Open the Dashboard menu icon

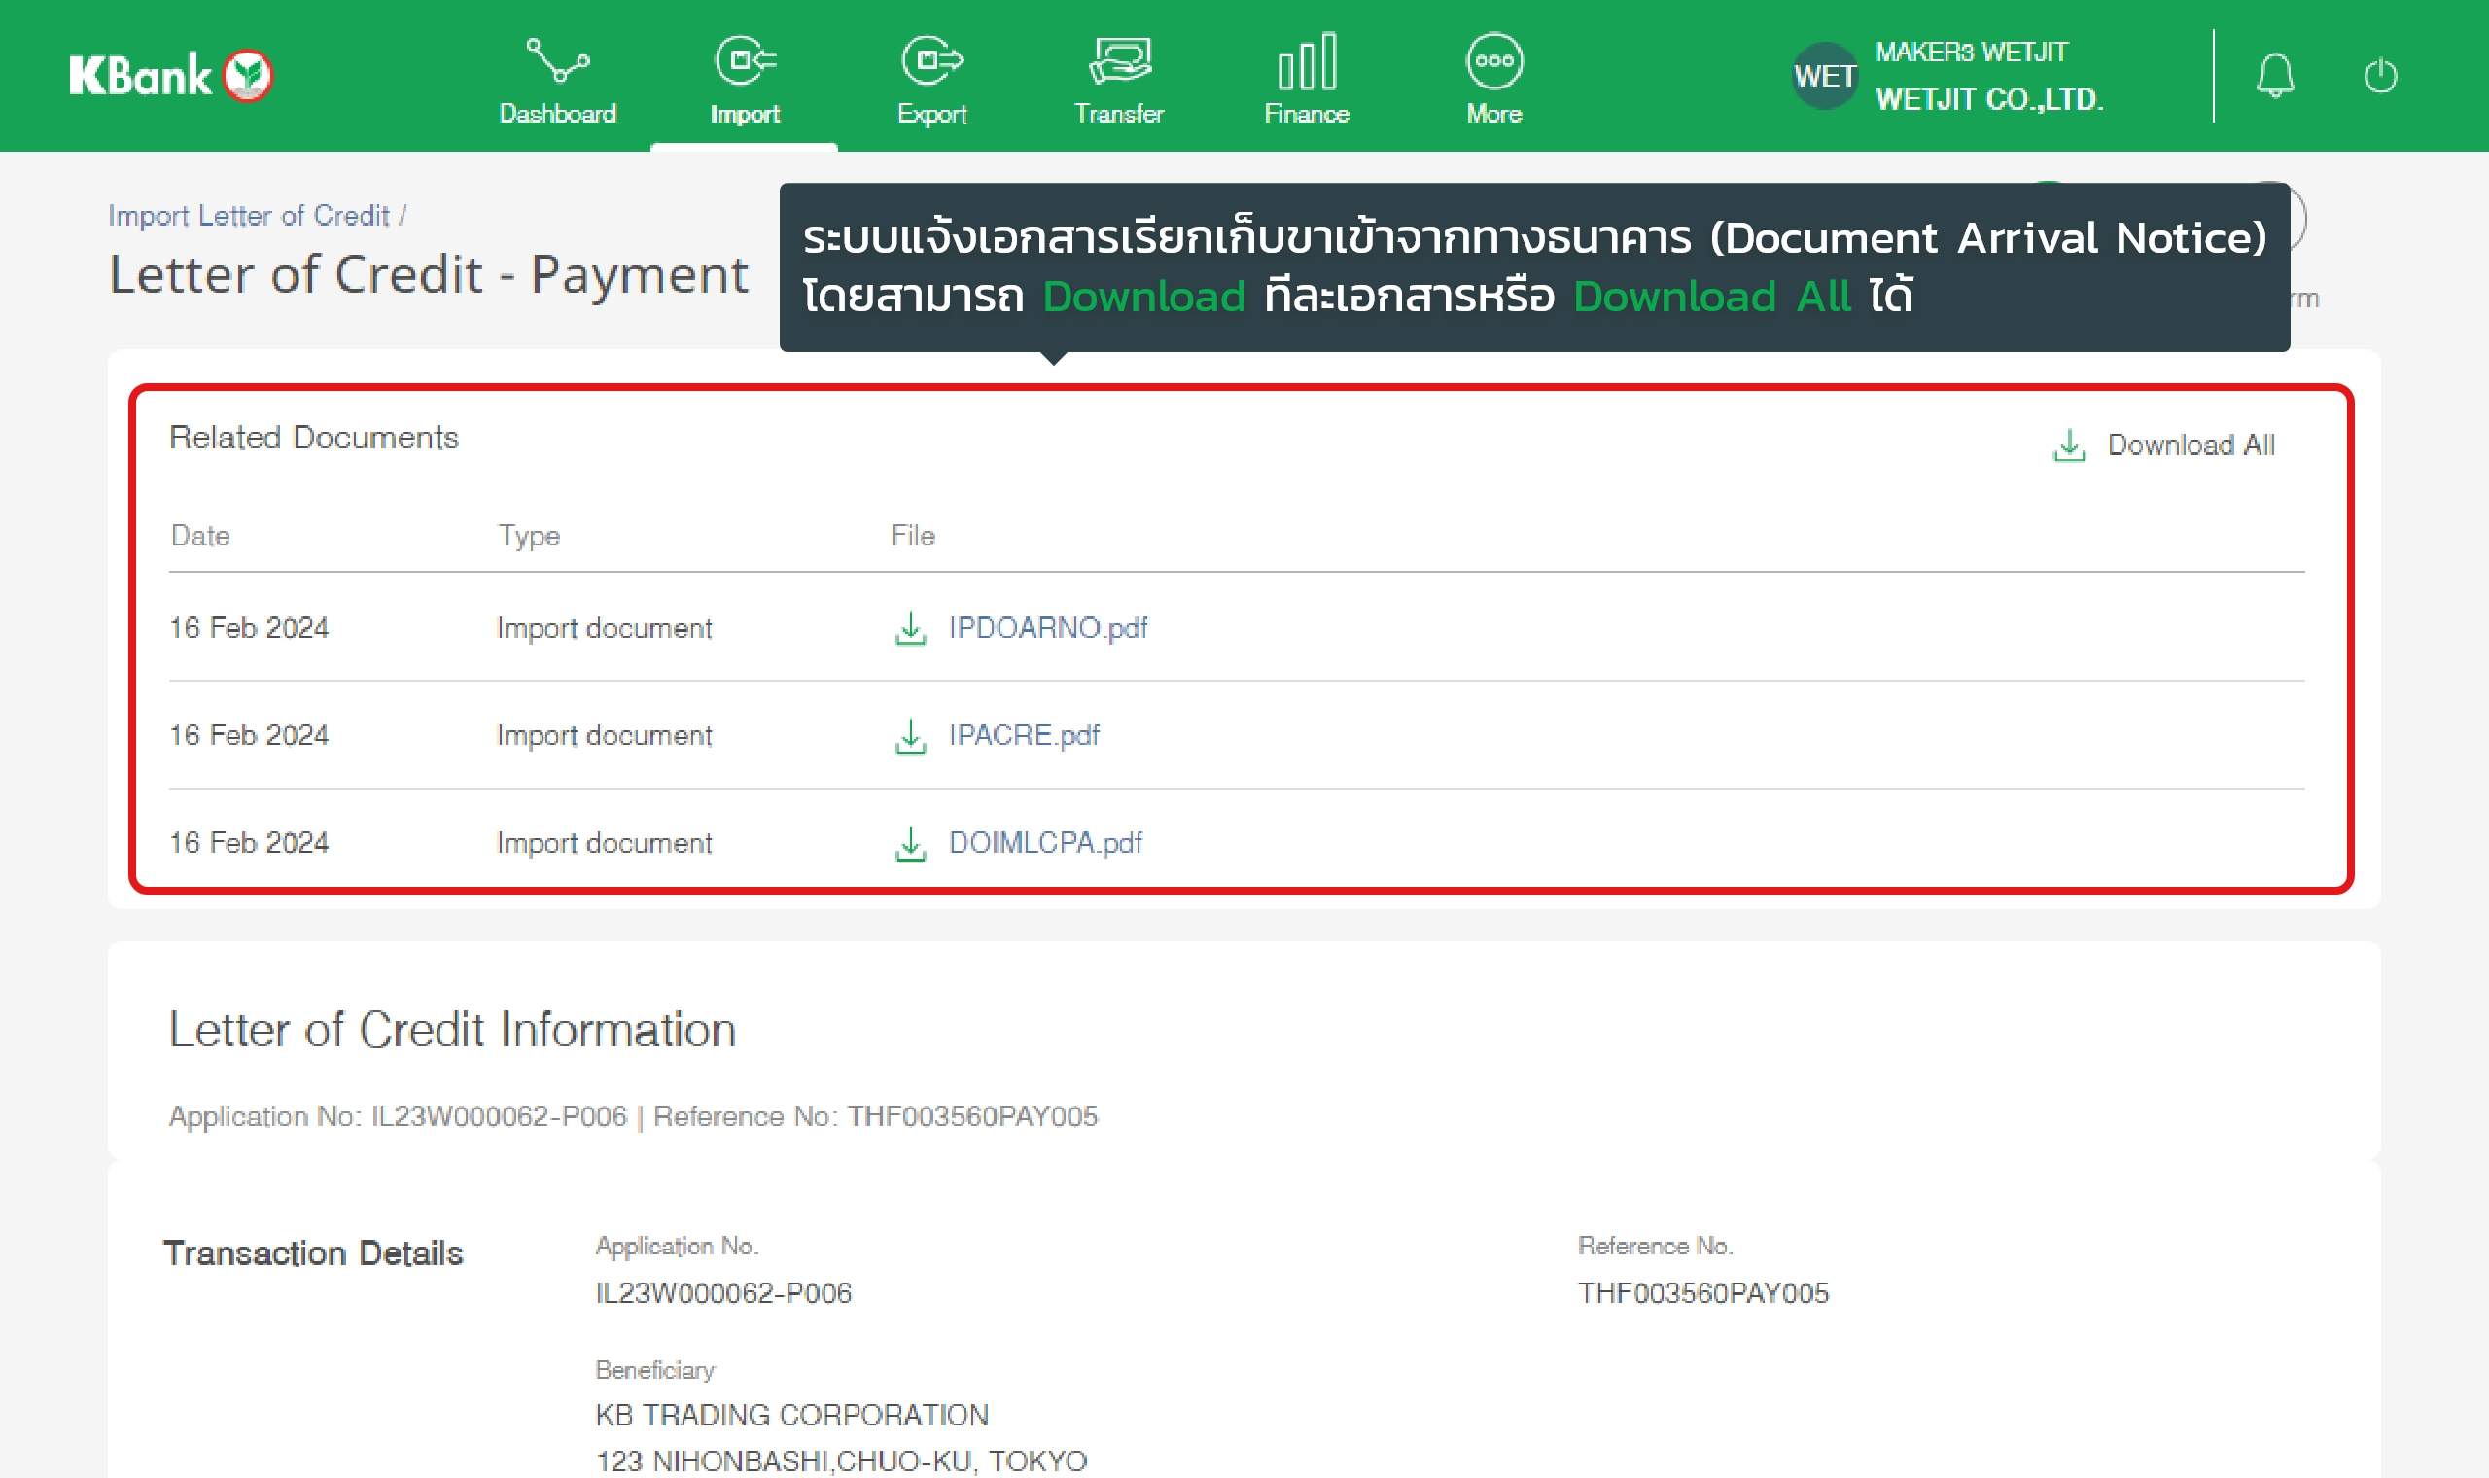point(557,60)
